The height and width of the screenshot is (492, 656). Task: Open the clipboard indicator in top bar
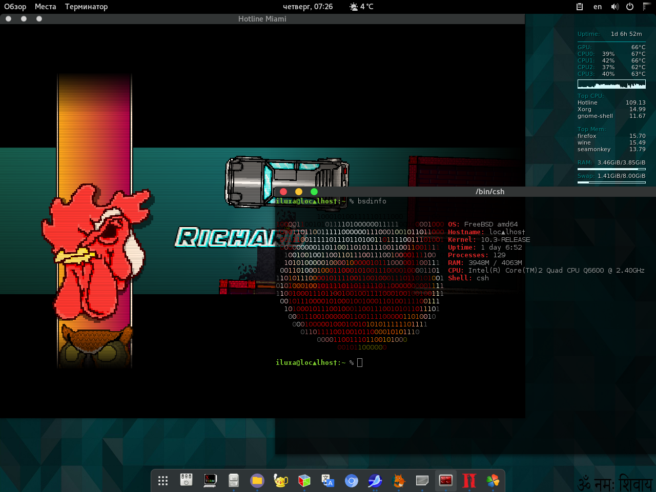click(580, 7)
